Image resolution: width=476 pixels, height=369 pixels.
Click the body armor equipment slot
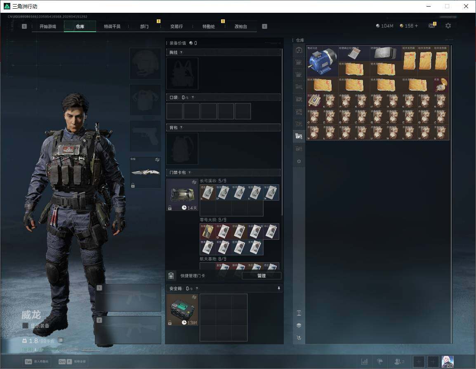pos(146,100)
